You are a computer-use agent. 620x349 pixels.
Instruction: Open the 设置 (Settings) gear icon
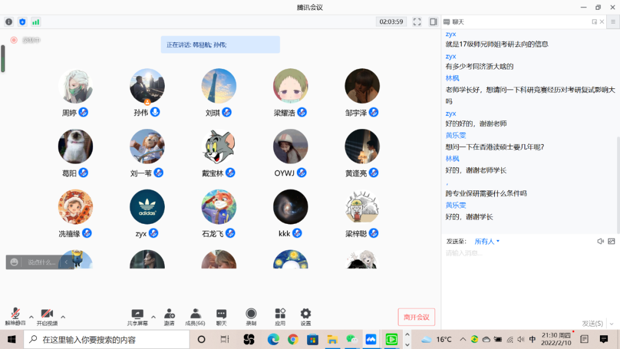click(x=305, y=314)
